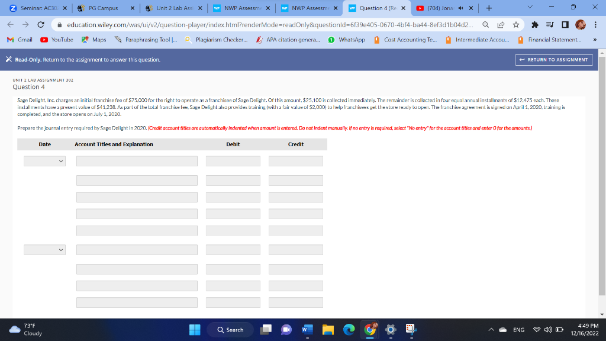Click the Credit field beside second date dropdown
Viewport: 606px width, 341px height.
[296, 250]
